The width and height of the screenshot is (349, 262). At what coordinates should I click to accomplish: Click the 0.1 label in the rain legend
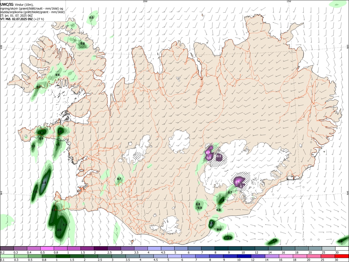point(2,260)
